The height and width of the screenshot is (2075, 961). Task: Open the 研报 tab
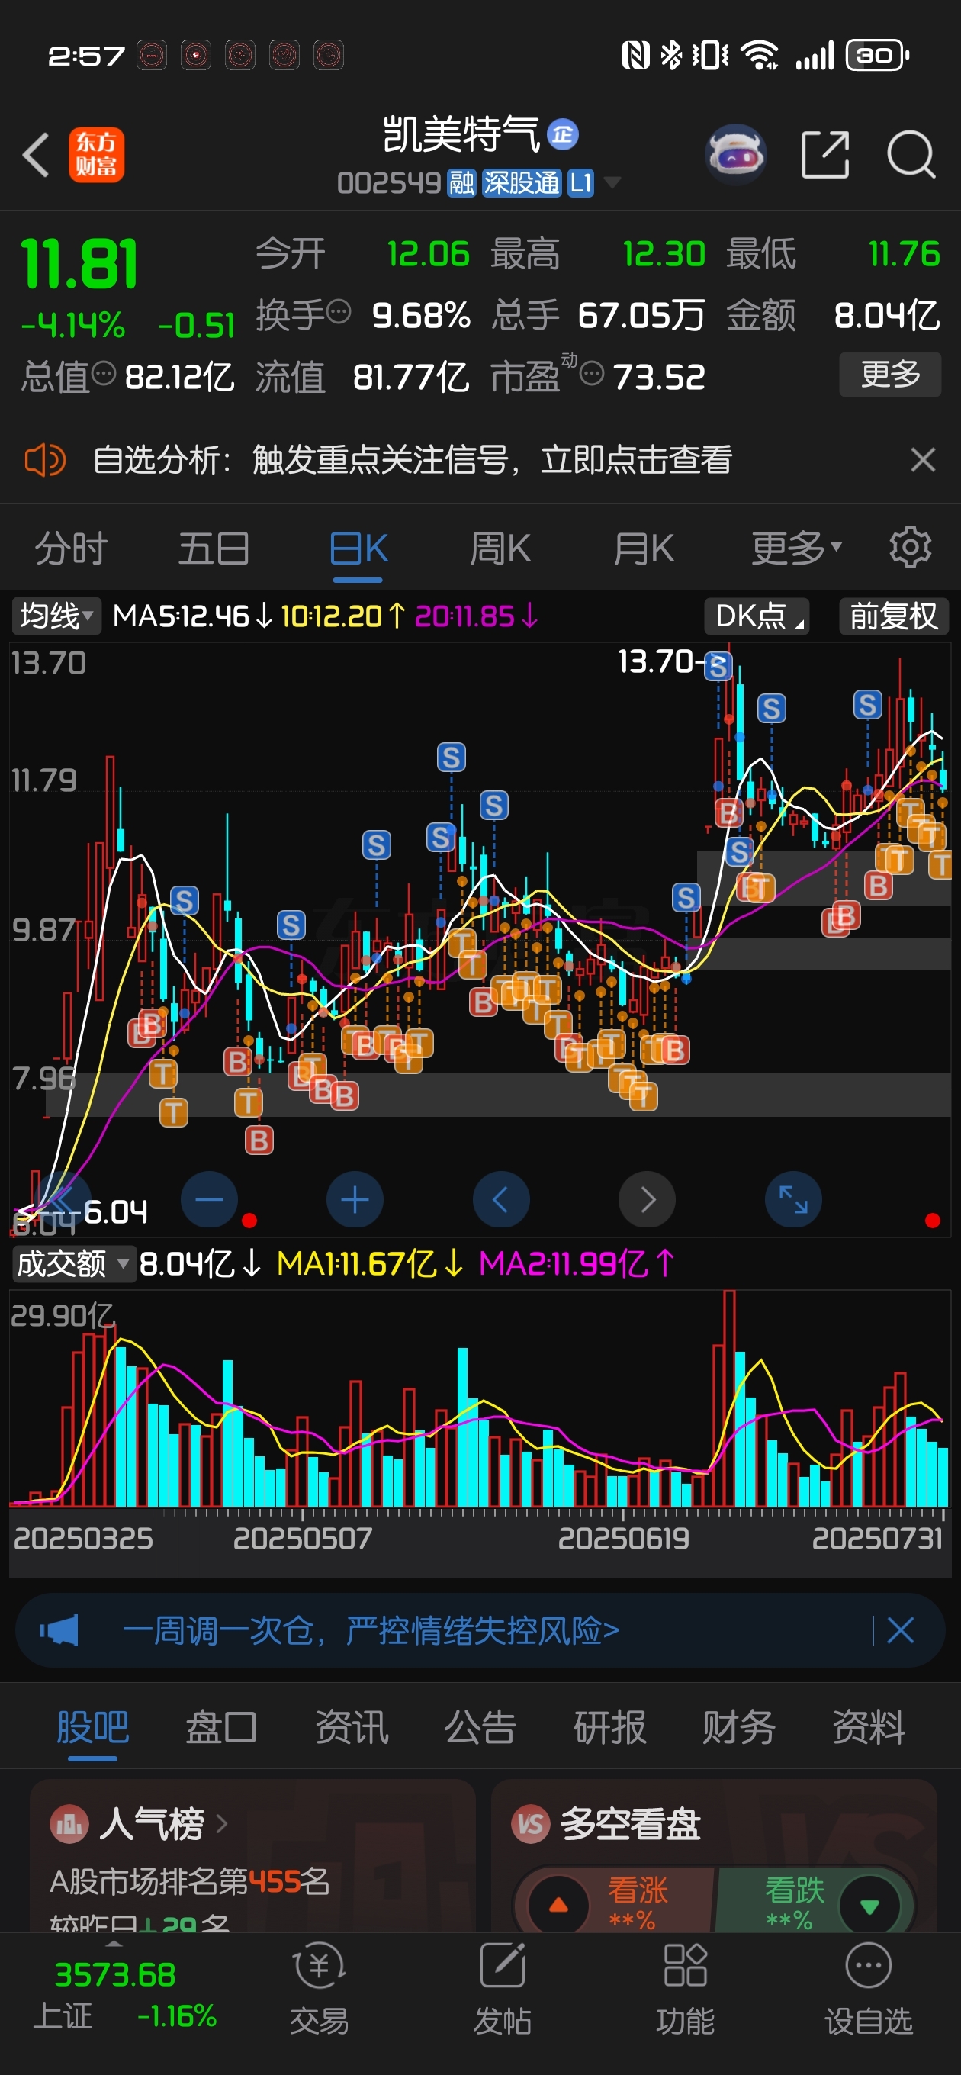pos(610,1728)
